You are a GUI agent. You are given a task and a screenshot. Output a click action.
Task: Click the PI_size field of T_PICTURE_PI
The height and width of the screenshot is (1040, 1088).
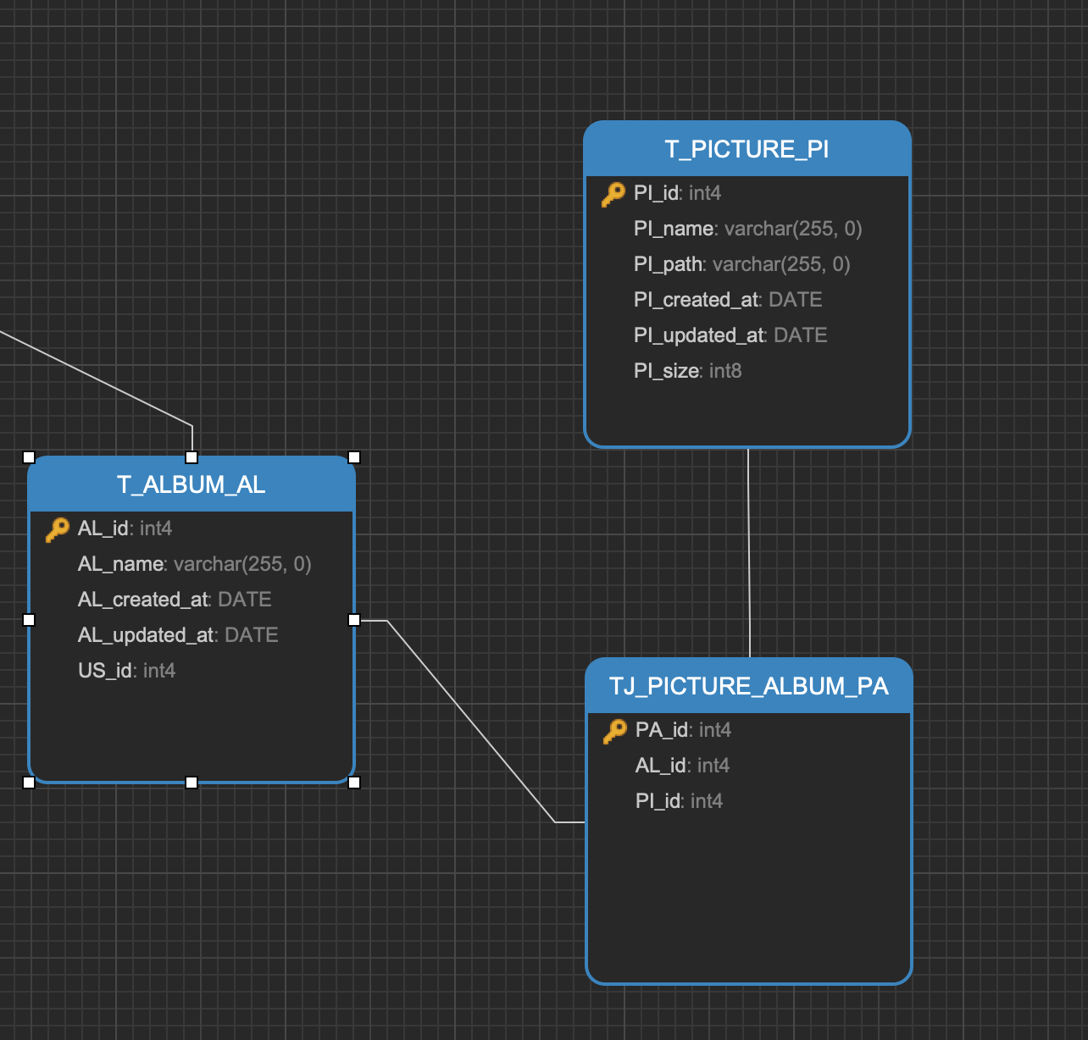pos(687,371)
